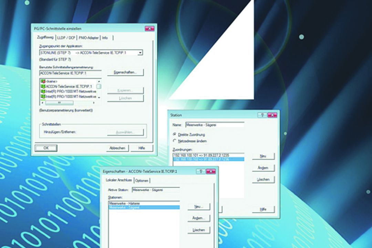Viewport: 372px width, 248px height.
Task: Click Löschen in the Eigenschaften dialog
Action: coord(199,230)
